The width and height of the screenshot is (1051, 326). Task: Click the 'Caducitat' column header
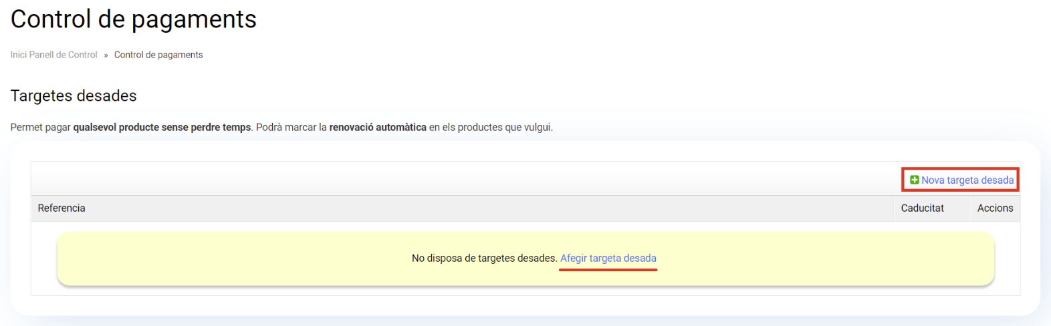click(x=922, y=208)
